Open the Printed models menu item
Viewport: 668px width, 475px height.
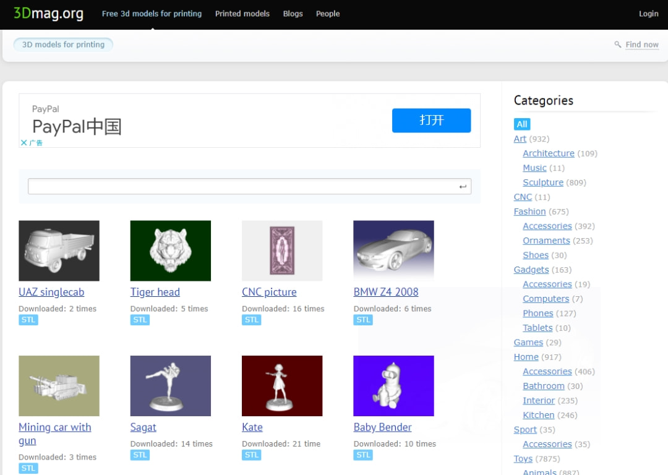click(242, 14)
